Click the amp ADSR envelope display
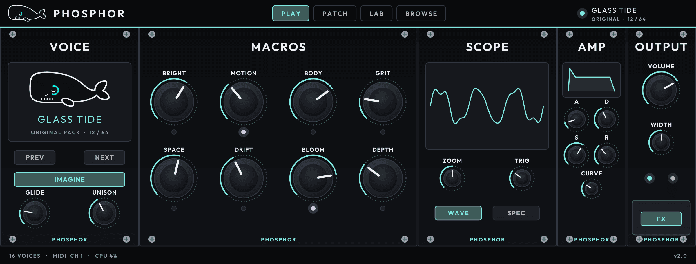 pyautogui.click(x=592, y=80)
